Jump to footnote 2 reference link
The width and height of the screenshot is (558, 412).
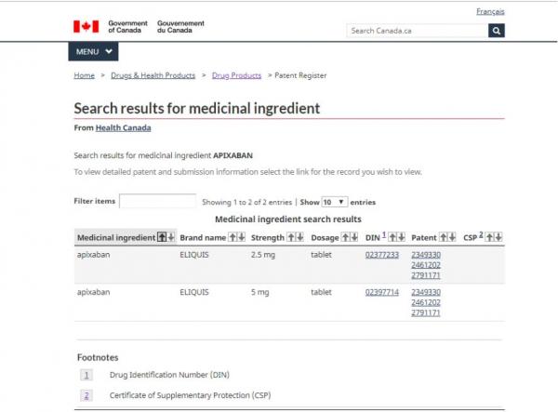click(x=481, y=234)
